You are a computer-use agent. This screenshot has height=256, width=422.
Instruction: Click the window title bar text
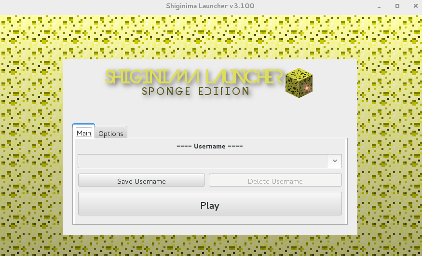pyautogui.click(x=210, y=6)
